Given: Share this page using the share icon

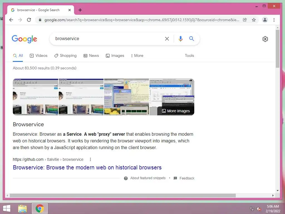Looking at the screenshot, I should coord(245,20).
